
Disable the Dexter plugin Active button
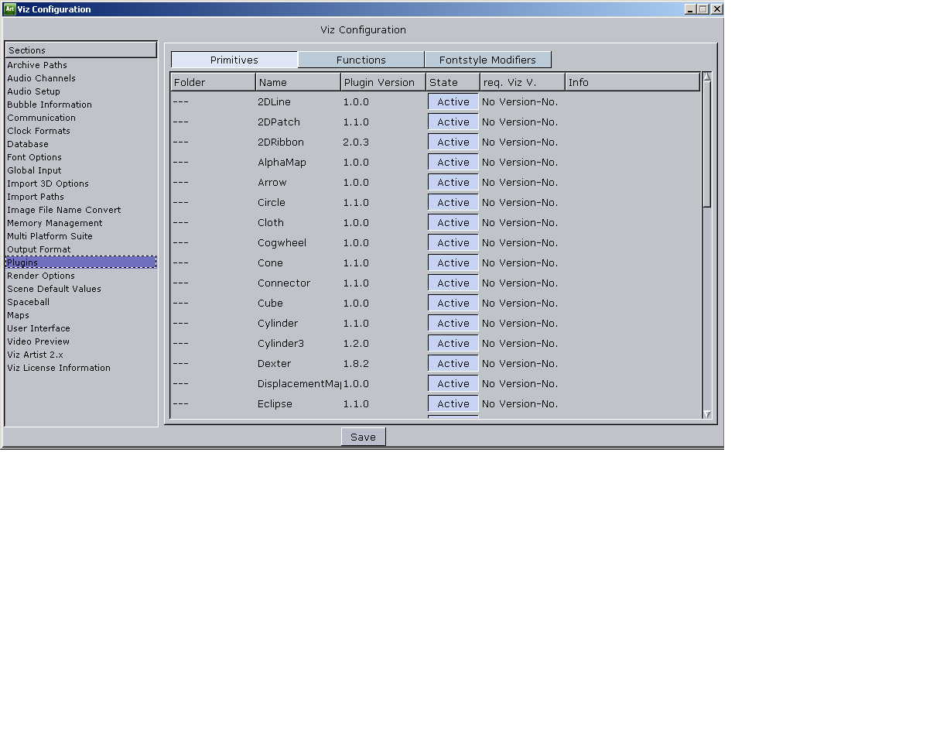[453, 364]
